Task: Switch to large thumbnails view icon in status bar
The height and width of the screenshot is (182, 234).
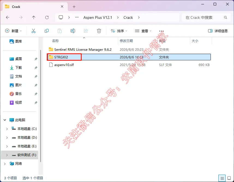Action: click(x=229, y=178)
